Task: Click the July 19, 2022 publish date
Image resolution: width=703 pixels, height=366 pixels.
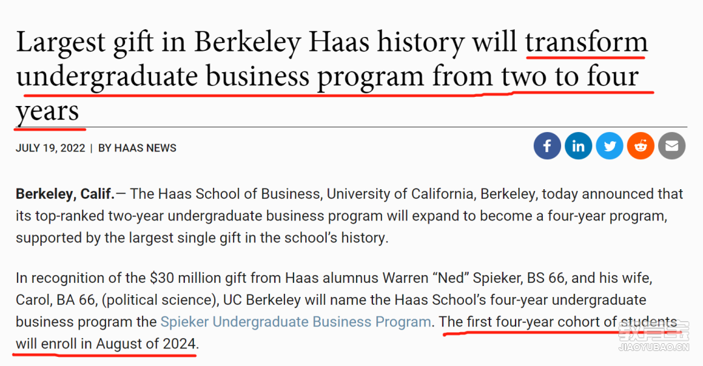Action: click(x=50, y=148)
